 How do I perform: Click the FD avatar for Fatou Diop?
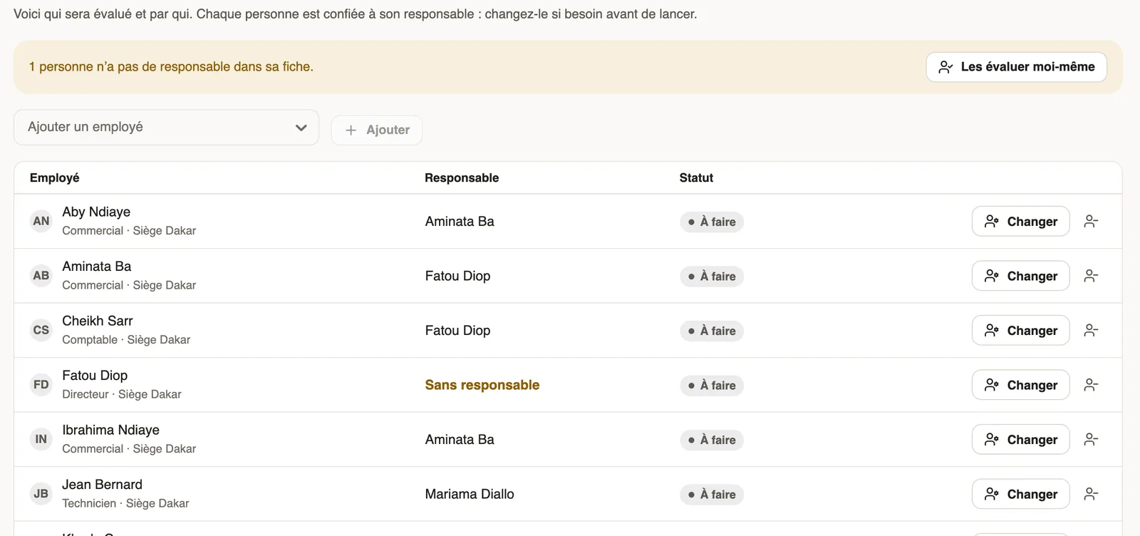pos(41,385)
